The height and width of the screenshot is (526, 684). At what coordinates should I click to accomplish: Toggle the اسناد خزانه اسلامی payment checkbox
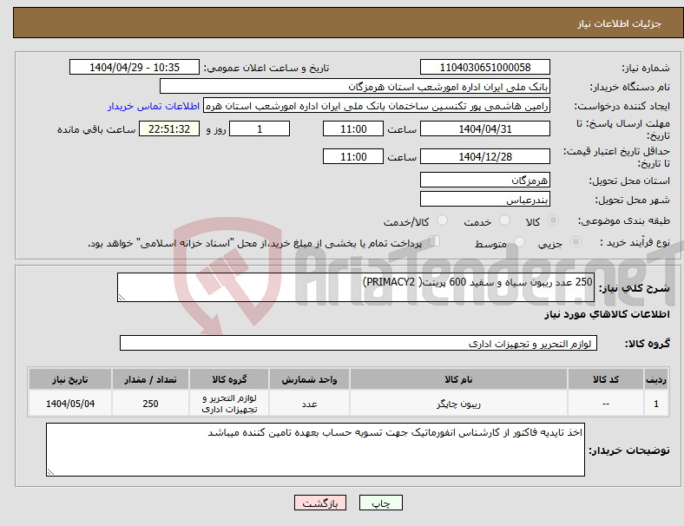coord(435,241)
